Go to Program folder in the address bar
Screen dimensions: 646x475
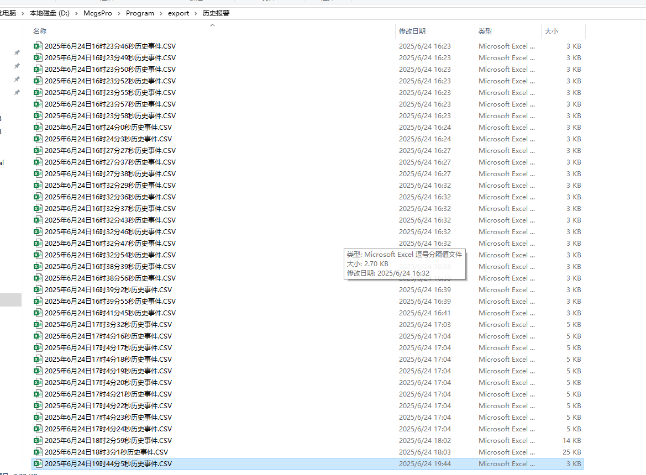tap(140, 13)
